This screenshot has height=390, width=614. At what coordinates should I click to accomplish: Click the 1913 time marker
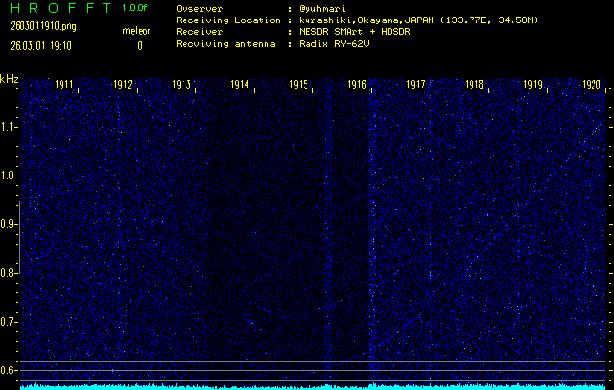pyautogui.click(x=182, y=85)
